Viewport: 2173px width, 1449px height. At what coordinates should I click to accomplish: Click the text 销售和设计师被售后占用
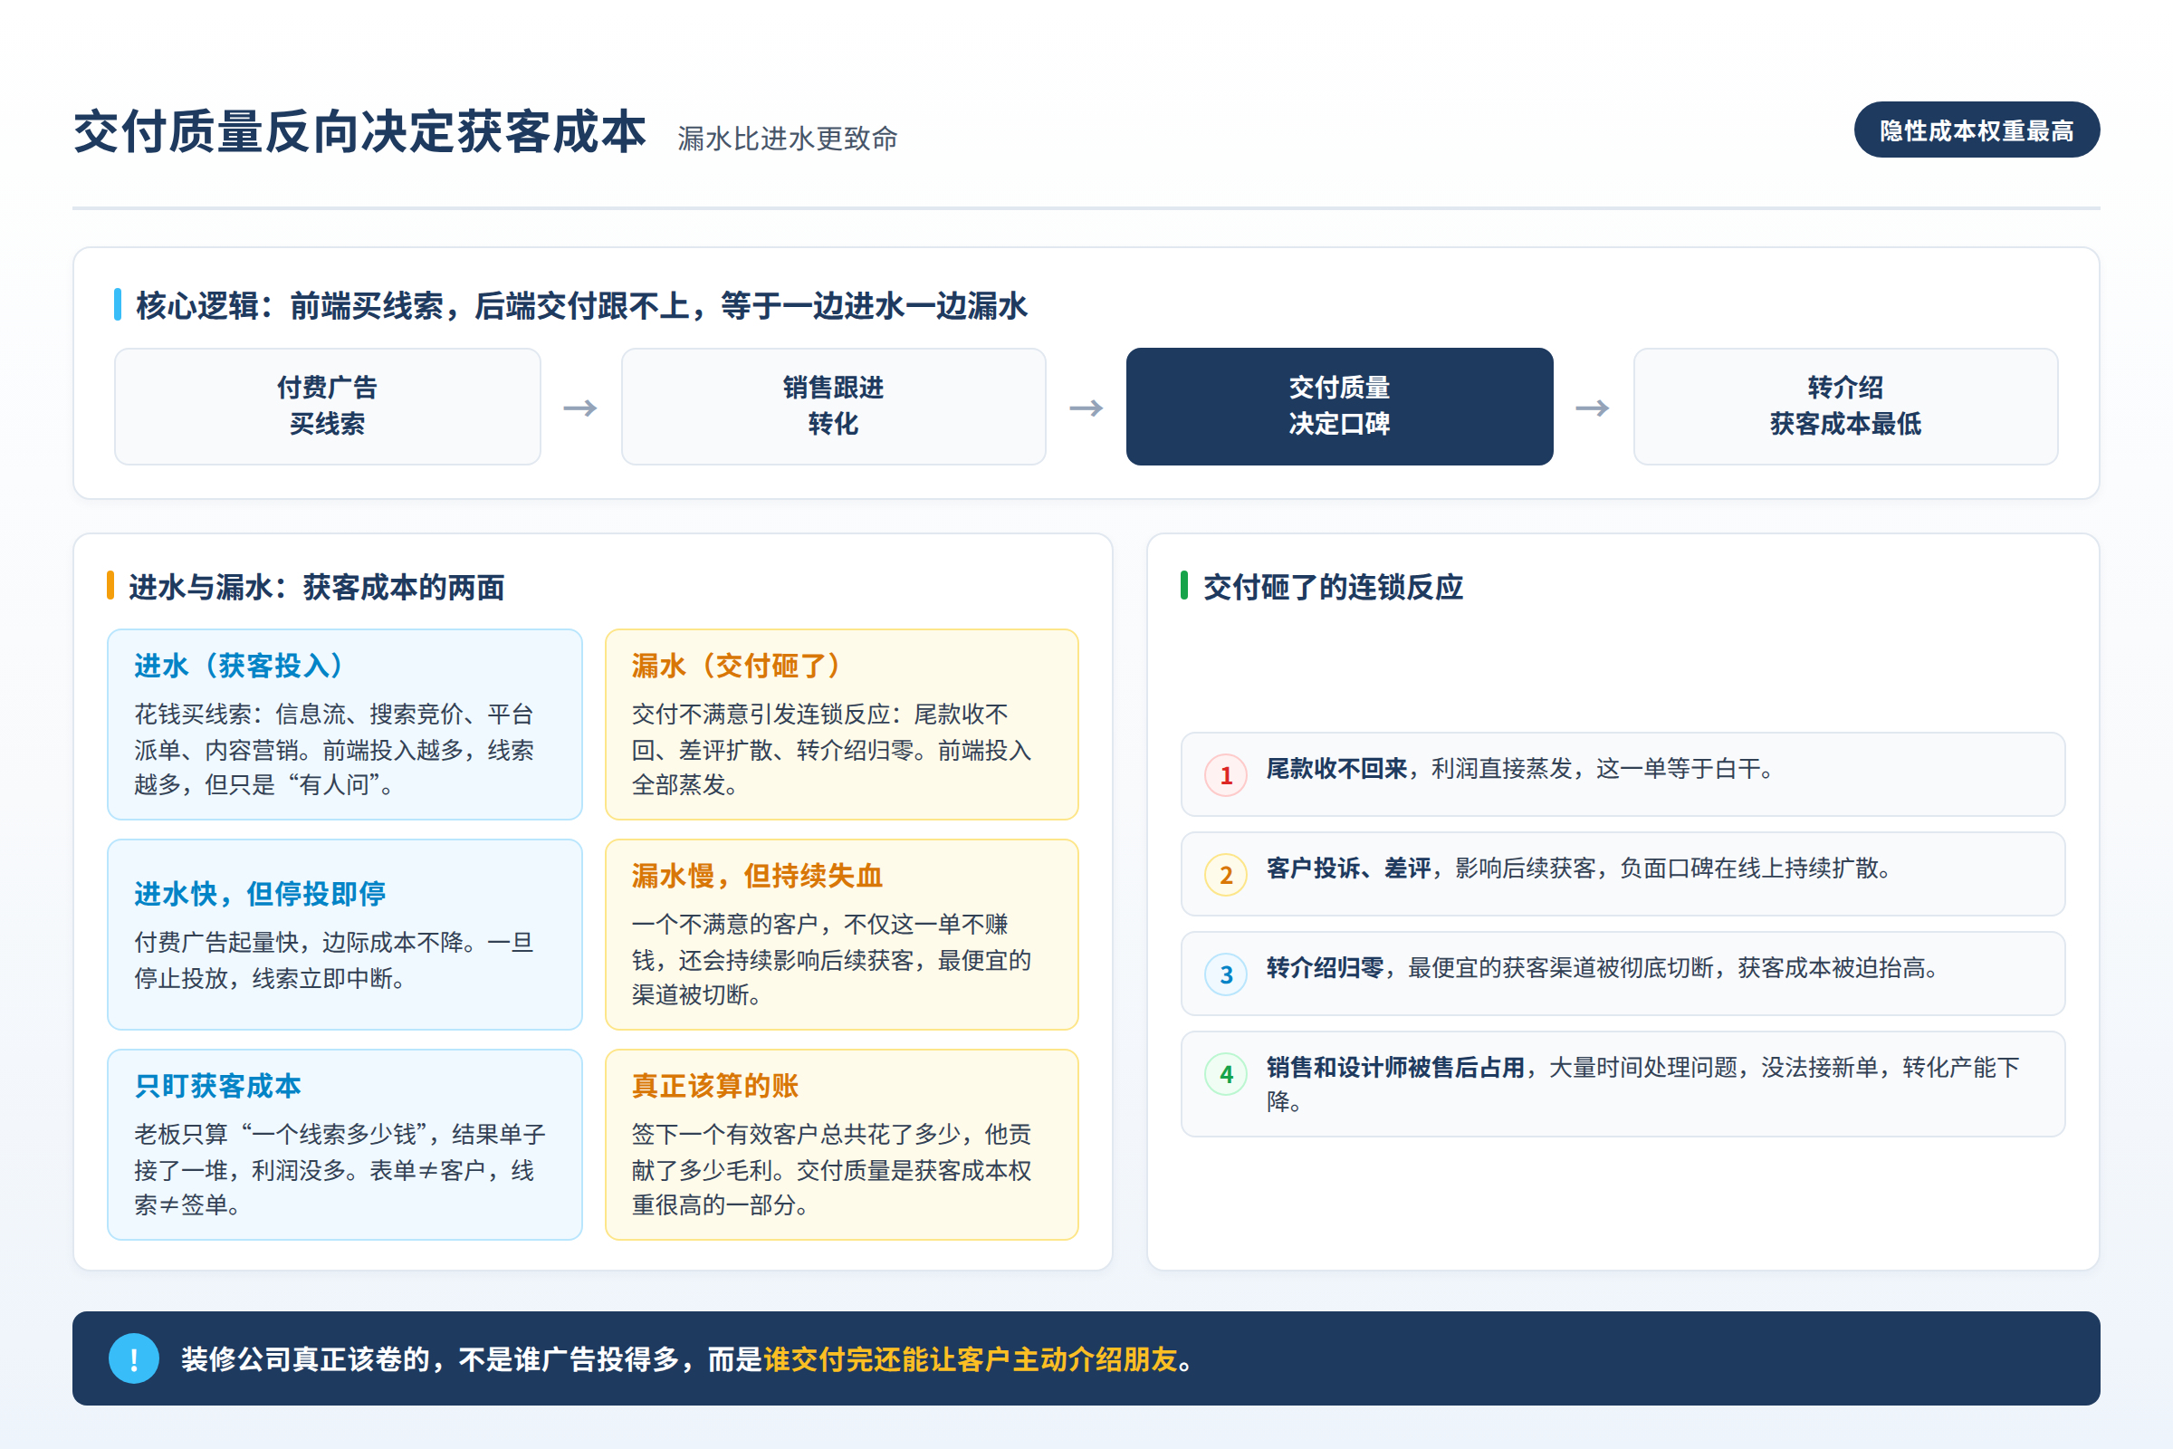click(x=1395, y=1069)
